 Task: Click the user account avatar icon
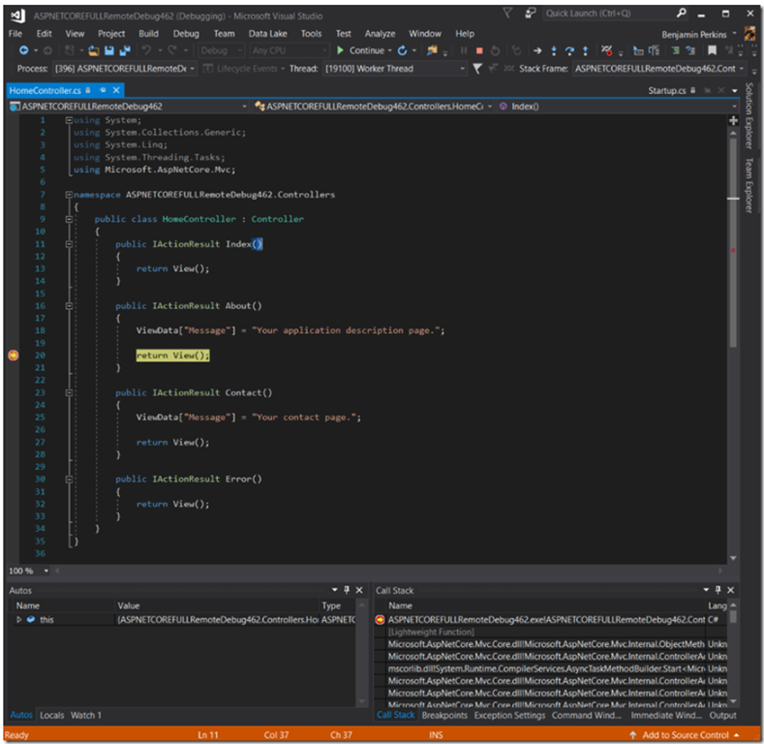749,34
